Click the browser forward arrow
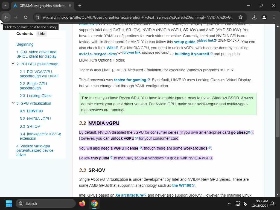 16,17
